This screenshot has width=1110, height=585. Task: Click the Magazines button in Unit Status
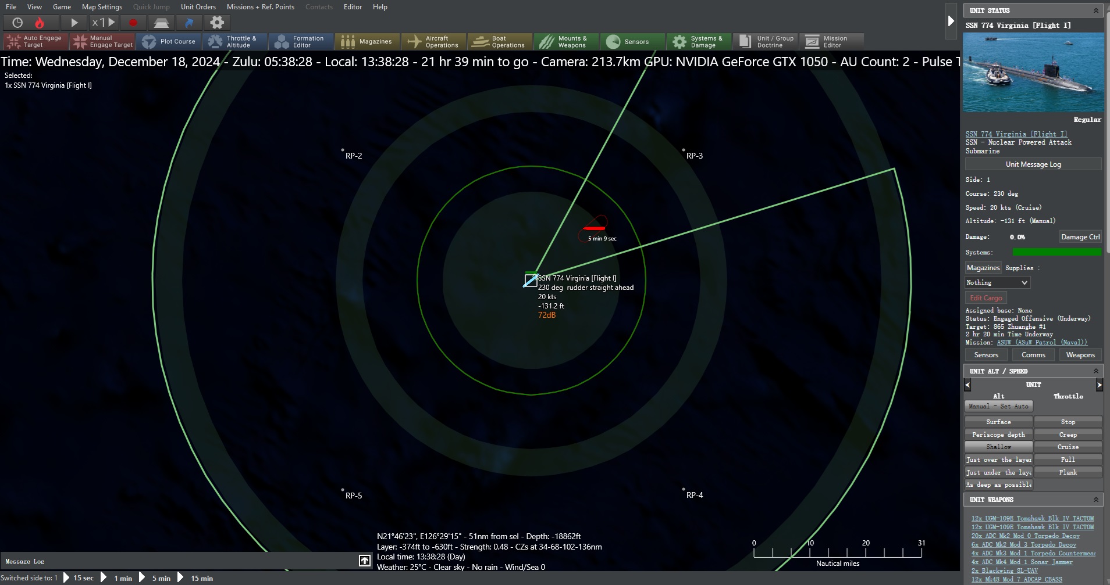[x=983, y=268]
